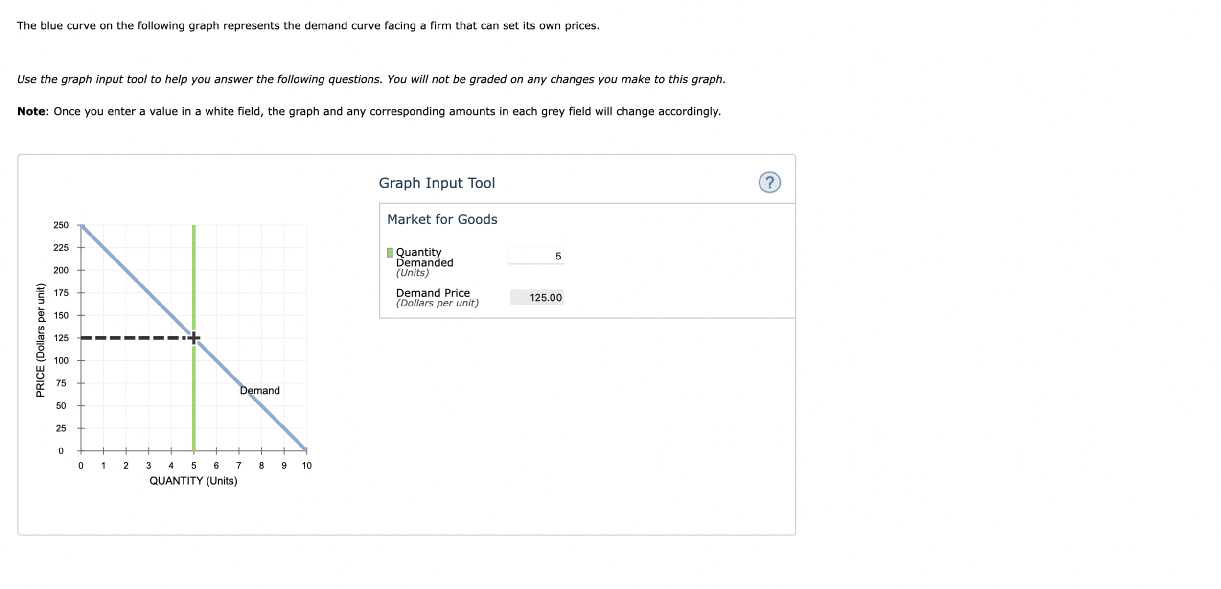This screenshot has height=589, width=1221.
Task: Click the 5 tick label on quantity axis
Action: 194,465
